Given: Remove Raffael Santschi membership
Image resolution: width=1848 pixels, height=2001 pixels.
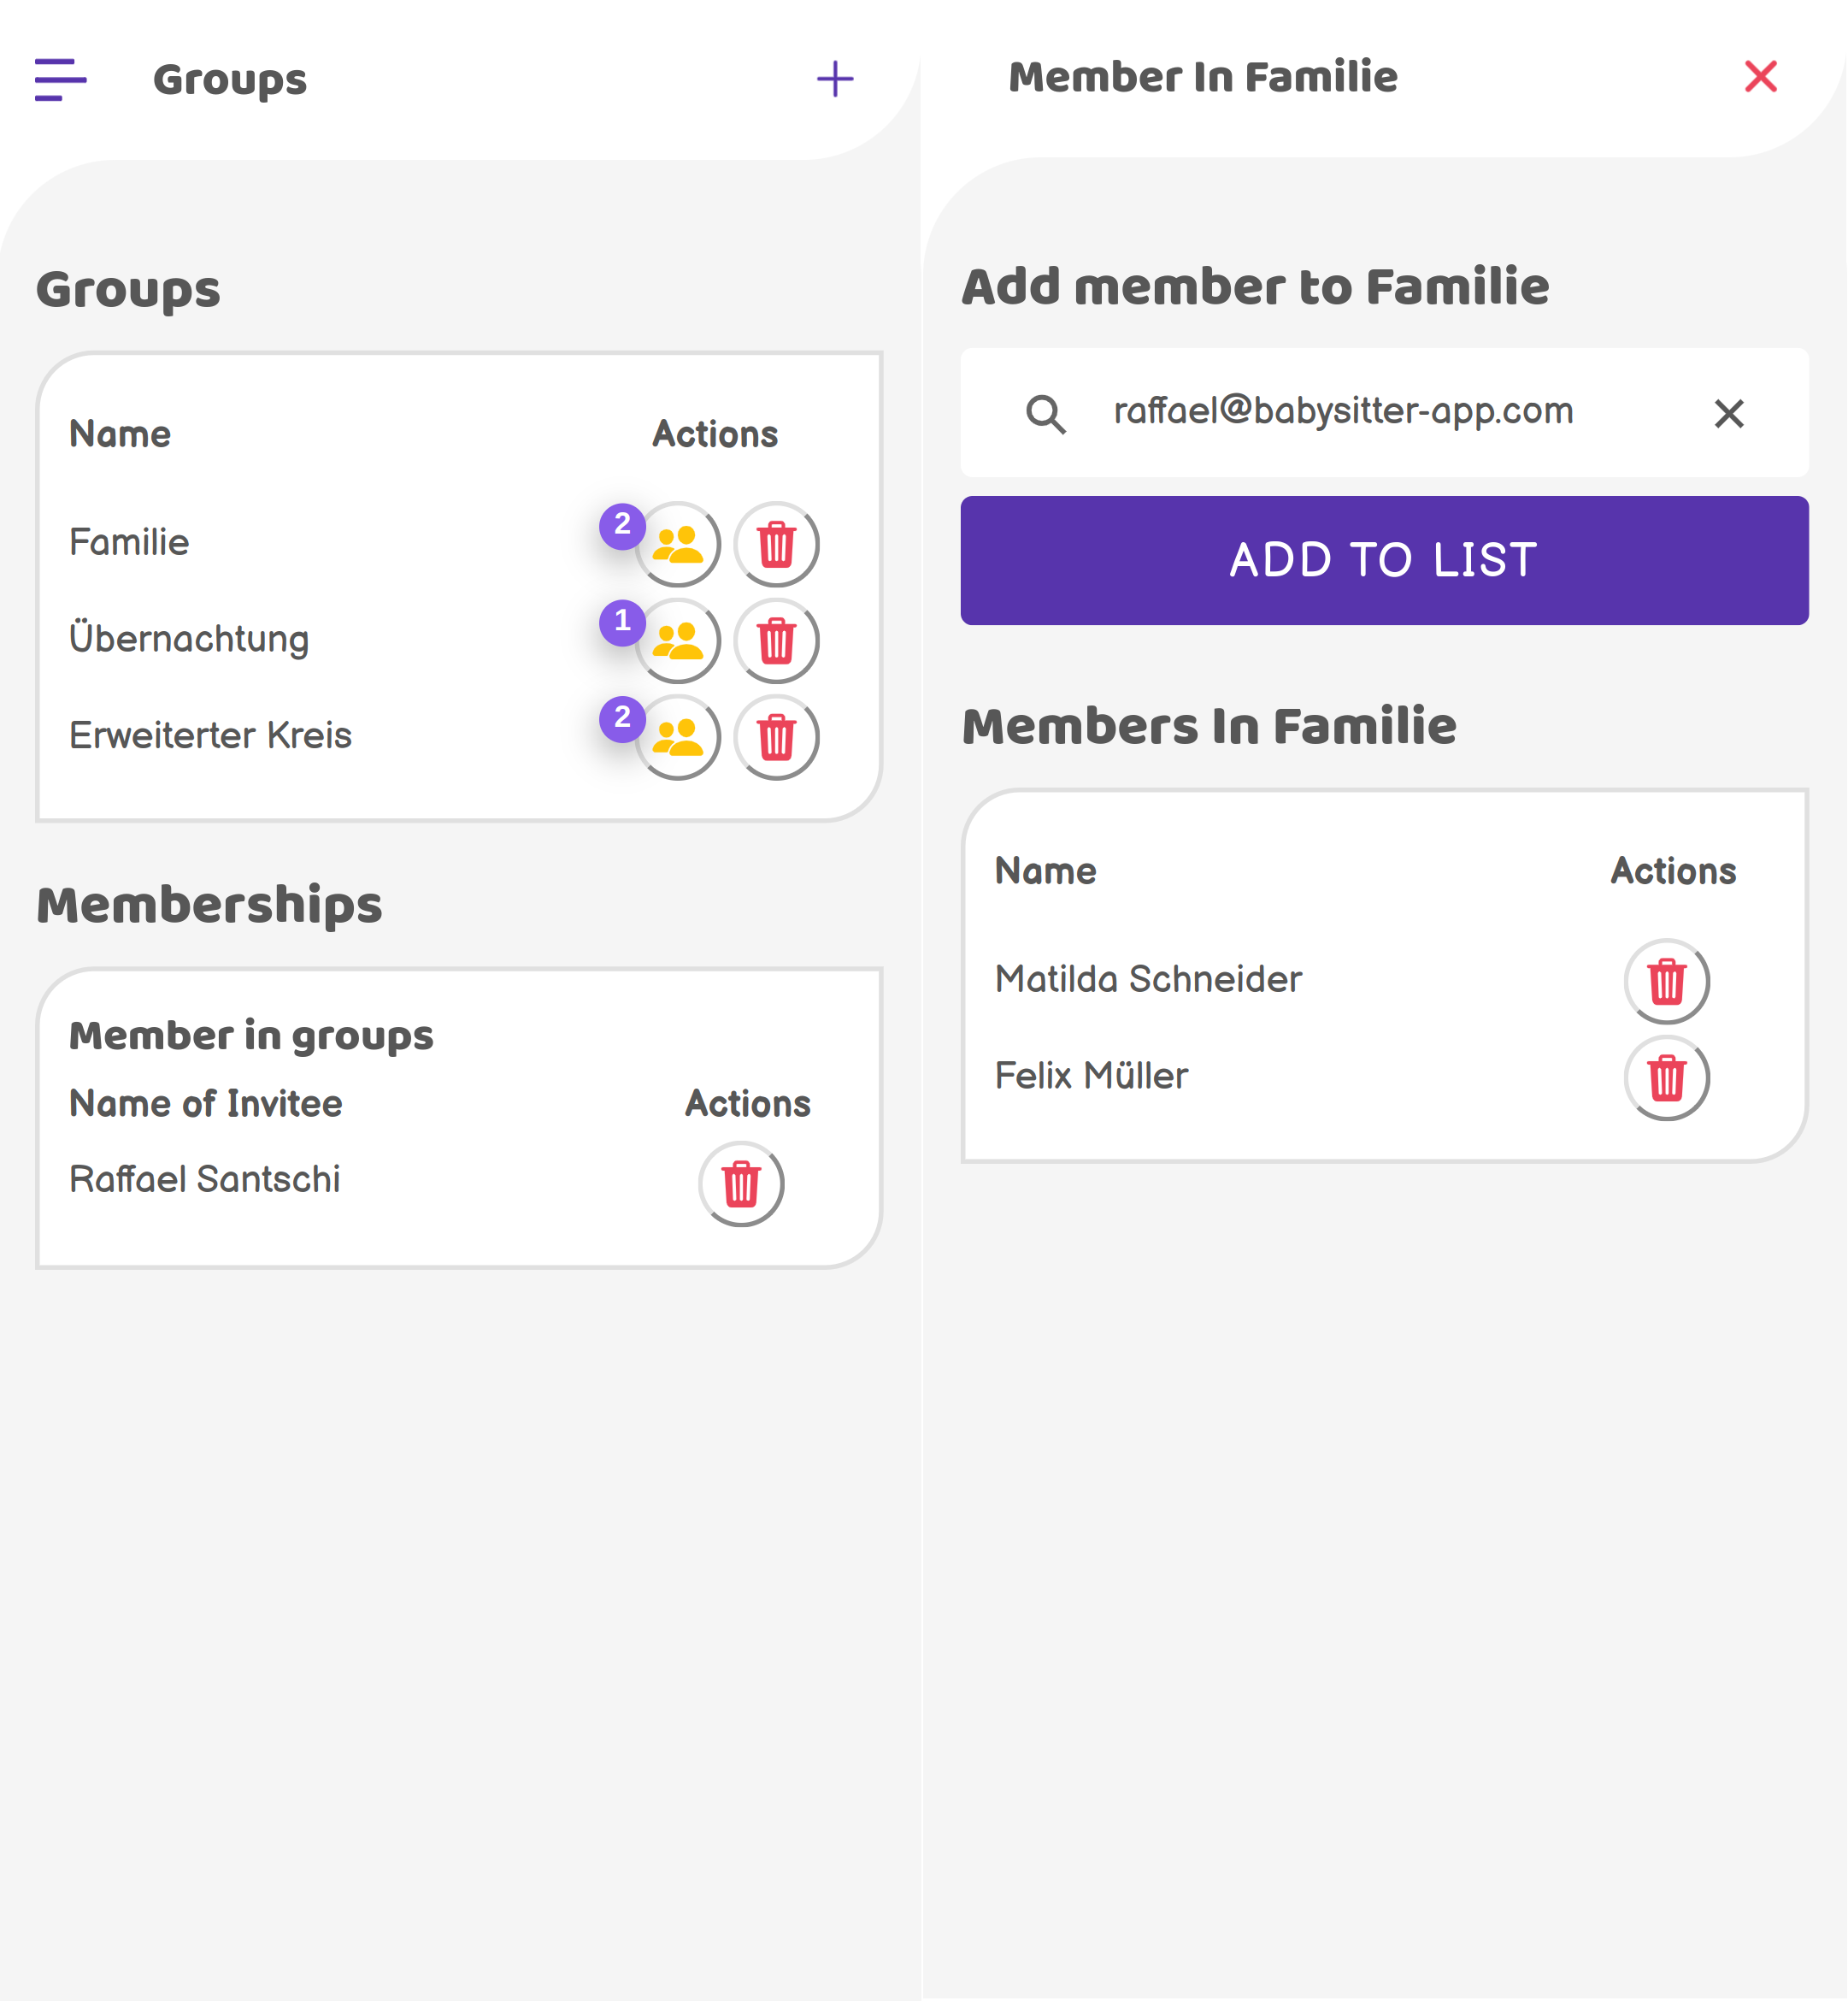Looking at the screenshot, I should tap(741, 1184).
